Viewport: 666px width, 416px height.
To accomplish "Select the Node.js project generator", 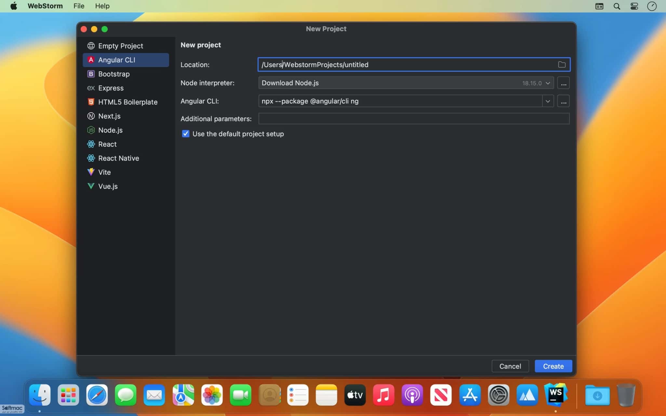I will point(126,130).
